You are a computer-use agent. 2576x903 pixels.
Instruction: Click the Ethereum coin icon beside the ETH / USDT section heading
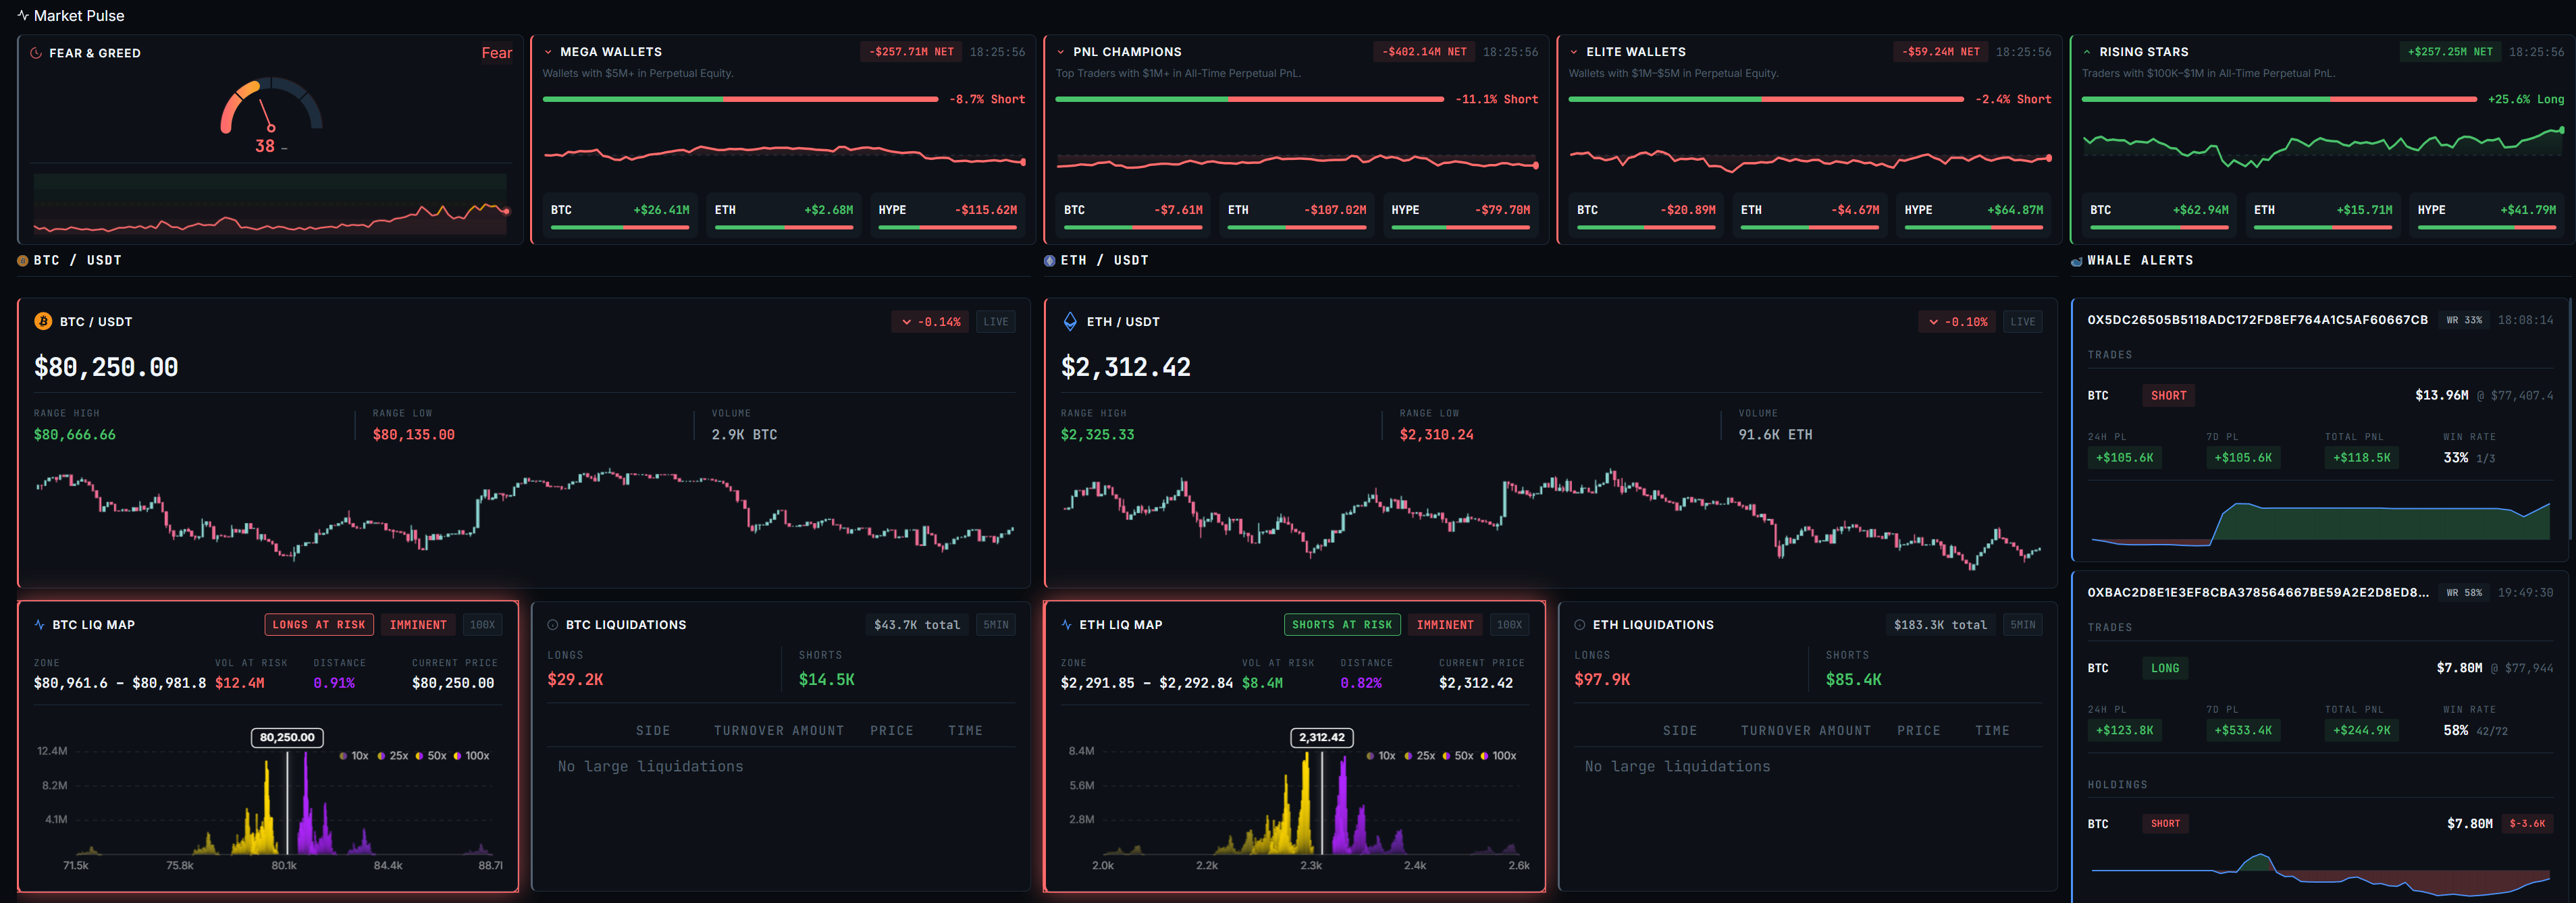(1049, 260)
